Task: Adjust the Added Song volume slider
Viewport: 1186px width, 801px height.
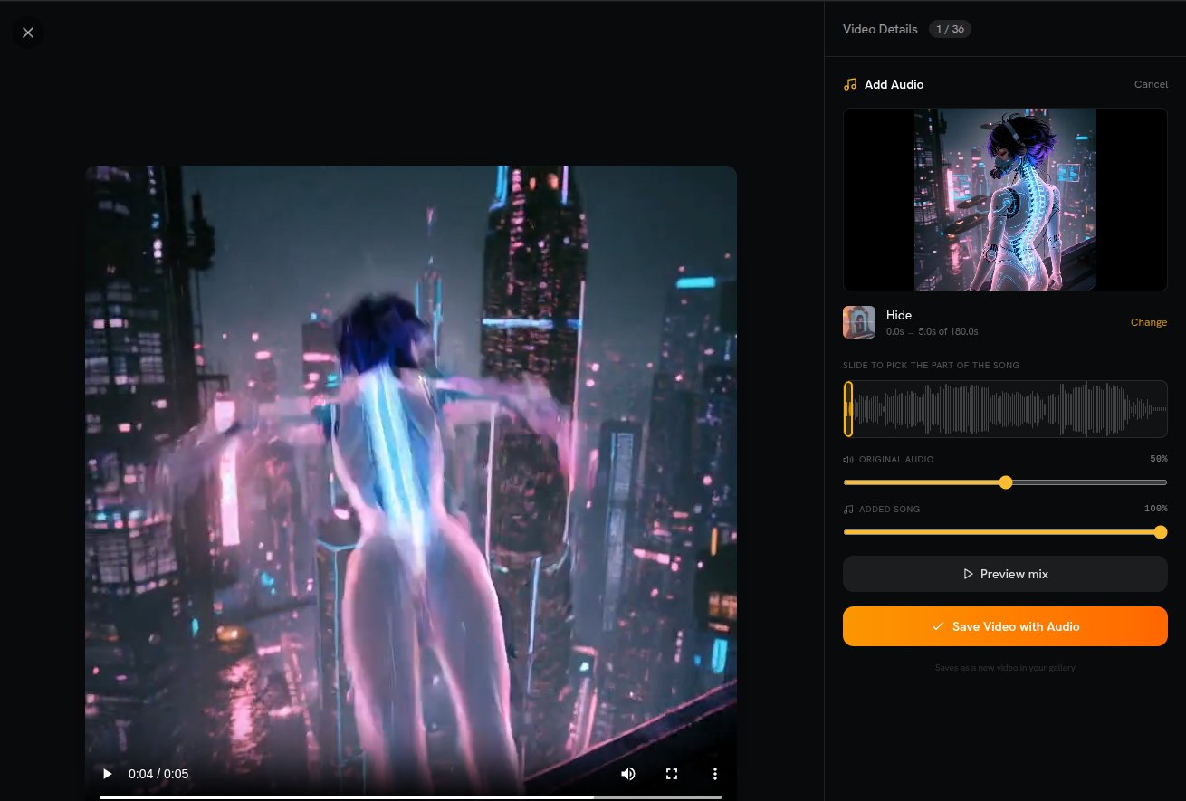Action: pyautogui.click(x=1005, y=532)
